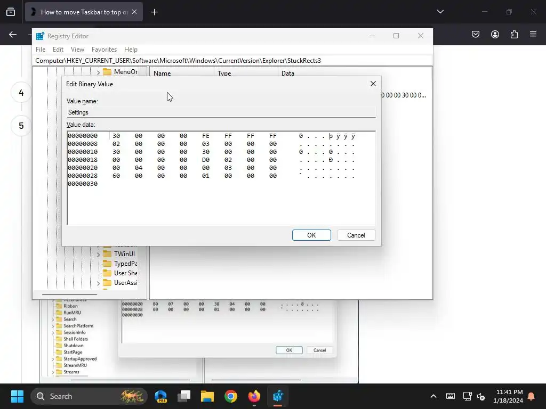Click 'Ribbon' folder in webpage screenshot
The height and width of the screenshot is (409, 546).
coord(70,306)
